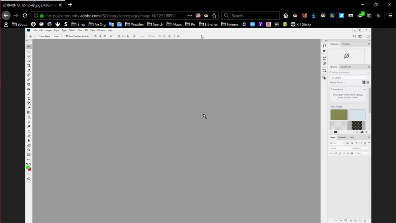Change the screen mode

click(29, 179)
